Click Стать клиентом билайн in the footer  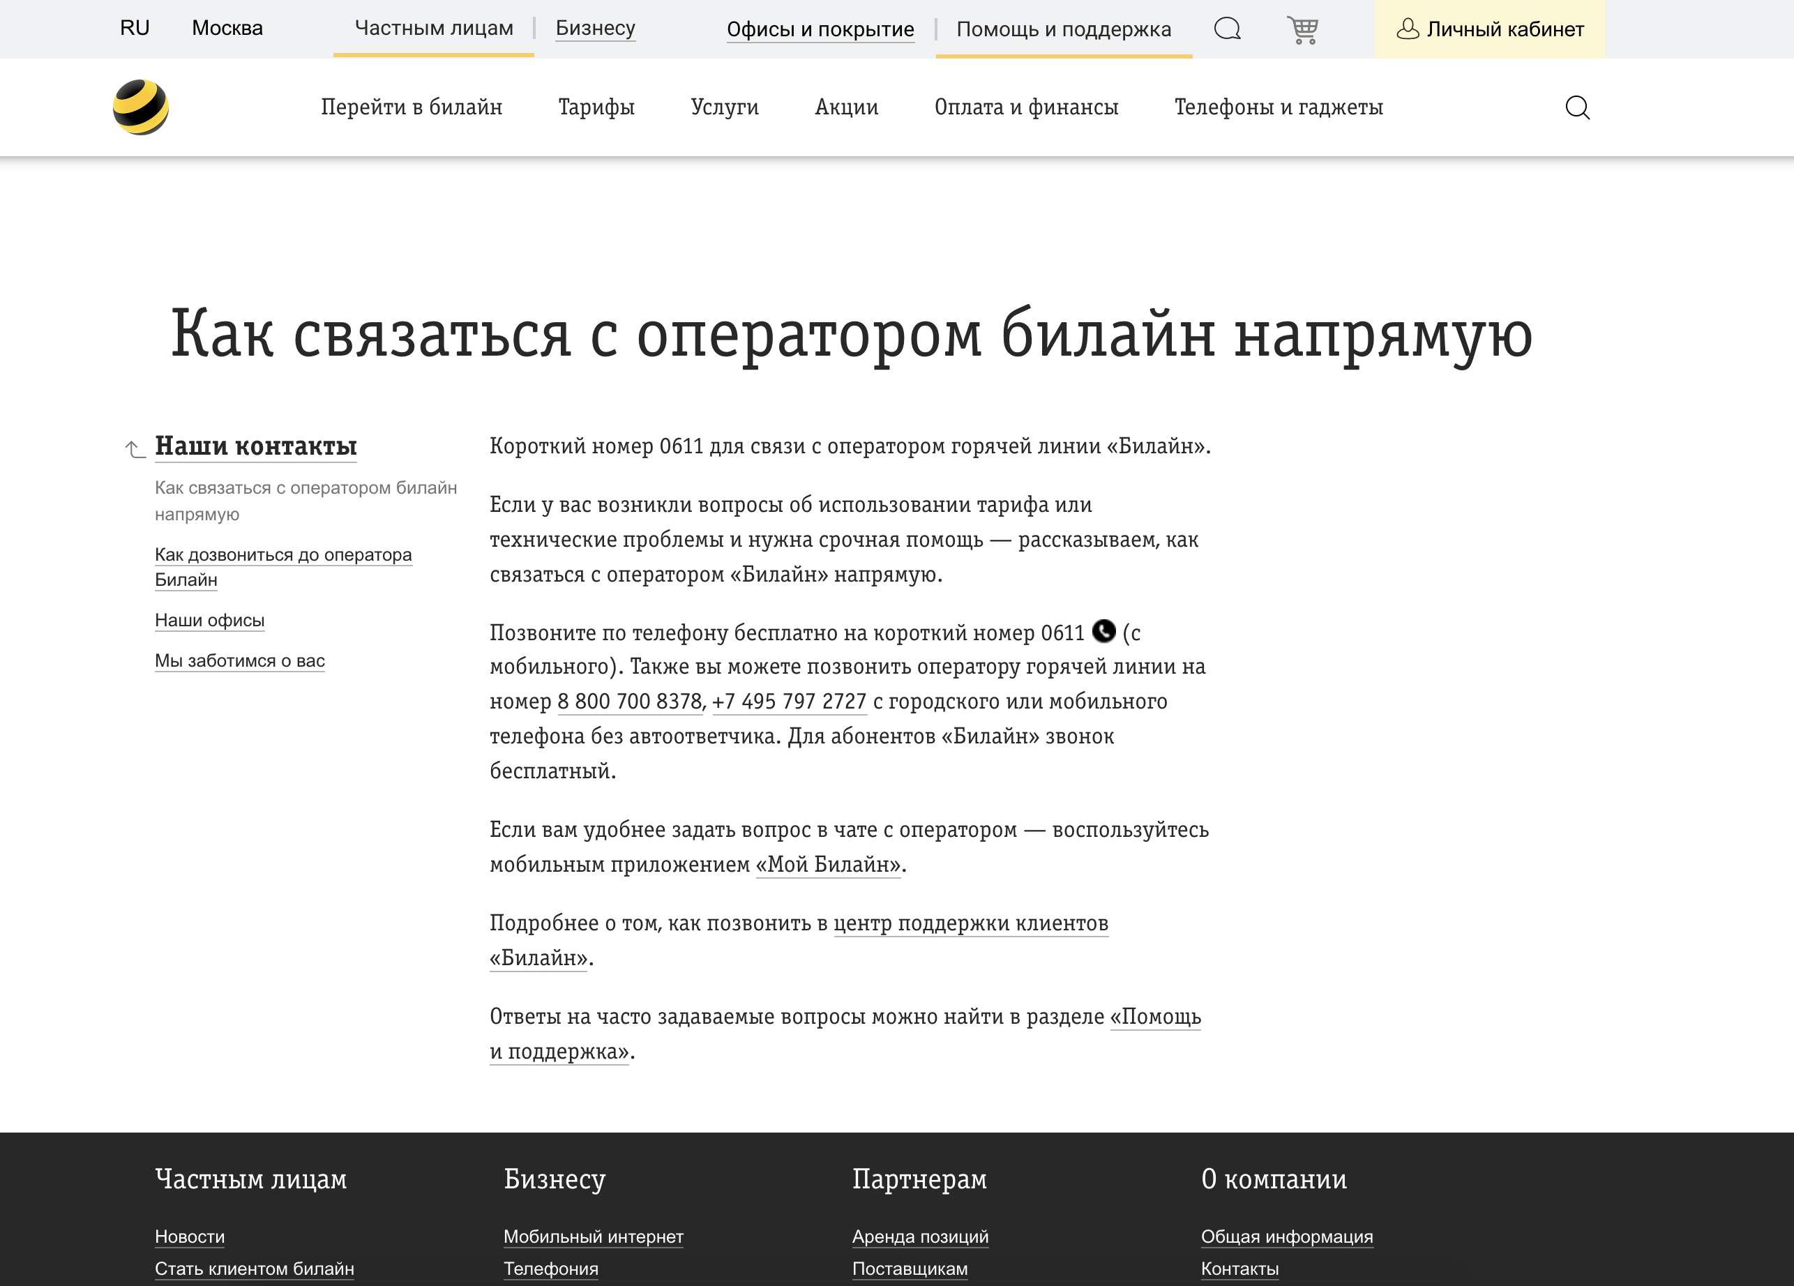pyautogui.click(x=255, y=1269)
